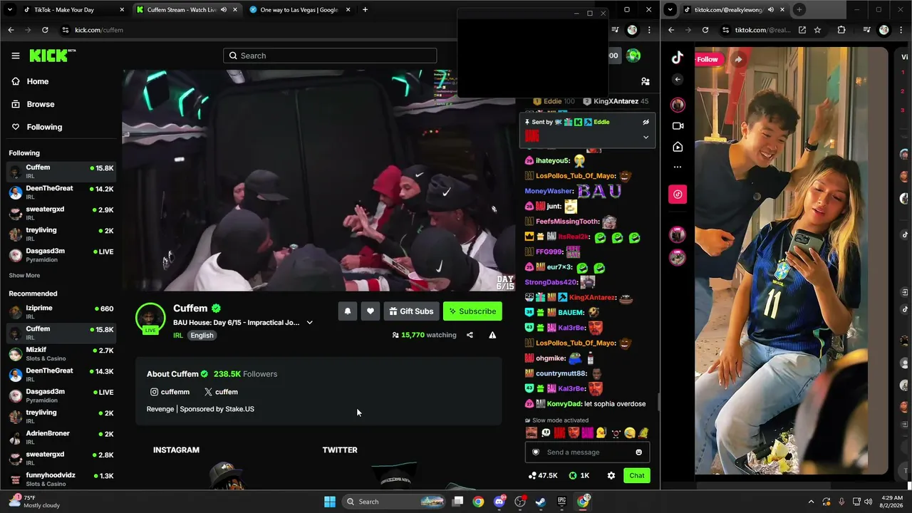The height and width of the screenshot is (513, 912).
Task: Open Discord from the taskbar
Action: [499, 502]
